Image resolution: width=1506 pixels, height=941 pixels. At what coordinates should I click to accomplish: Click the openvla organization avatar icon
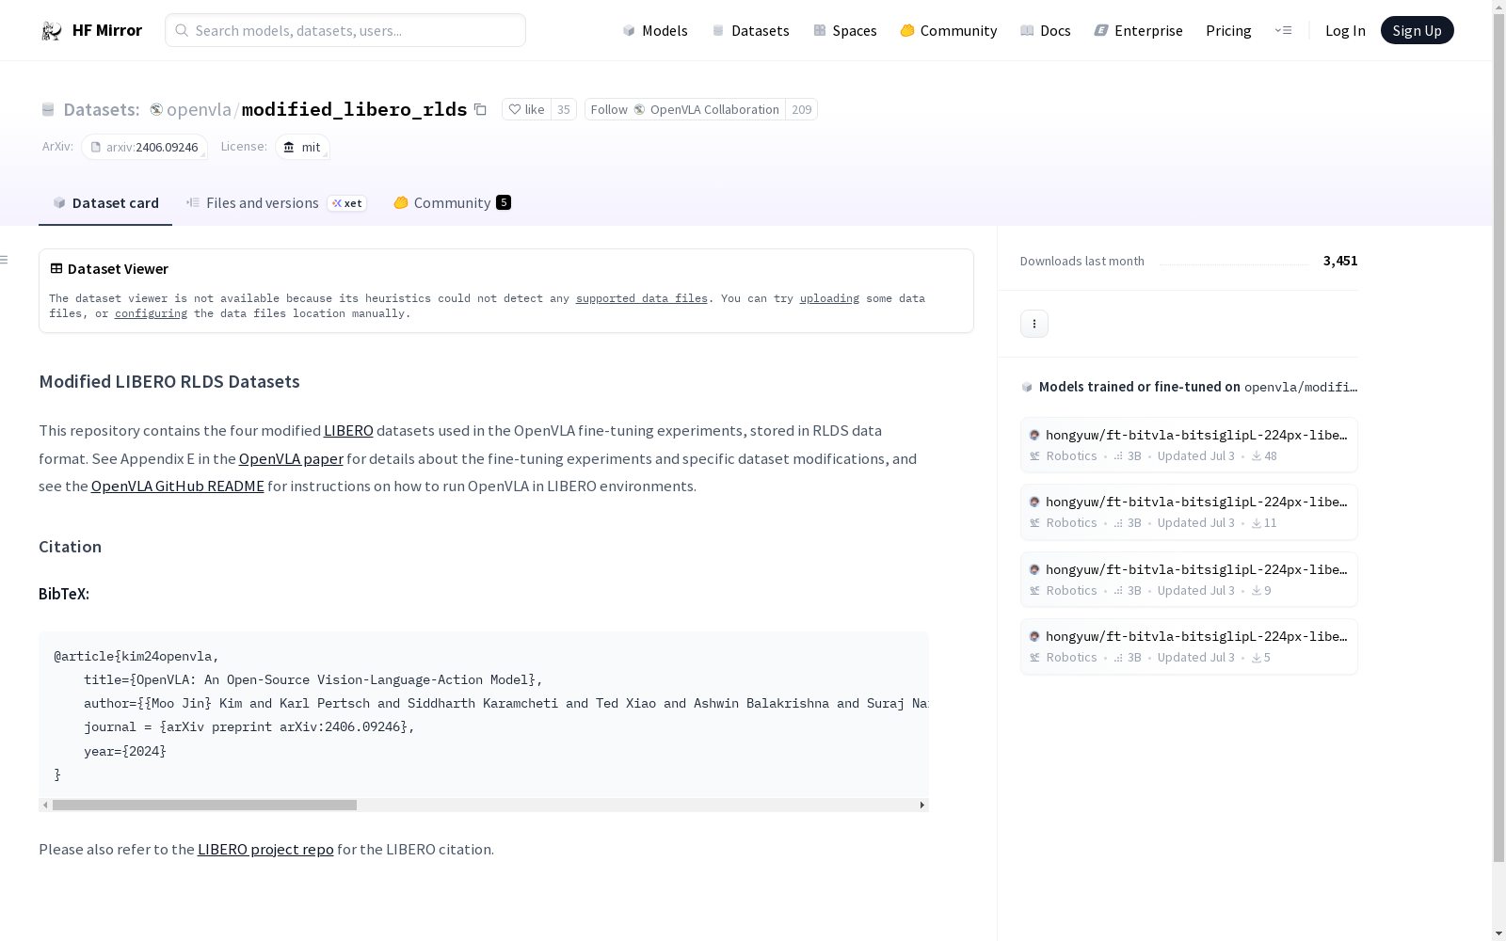156,109
